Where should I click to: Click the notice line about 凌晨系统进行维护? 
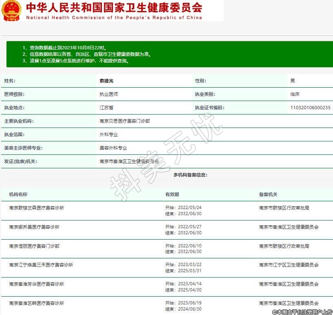(76, 61)
